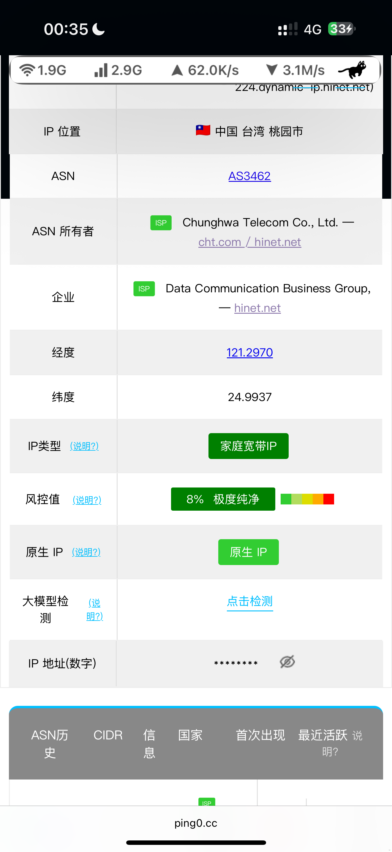
Task: Click the 原生 IP green badge
Action: (x=248, y=552)
